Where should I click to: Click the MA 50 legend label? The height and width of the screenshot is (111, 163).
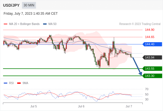pos(52,24)
